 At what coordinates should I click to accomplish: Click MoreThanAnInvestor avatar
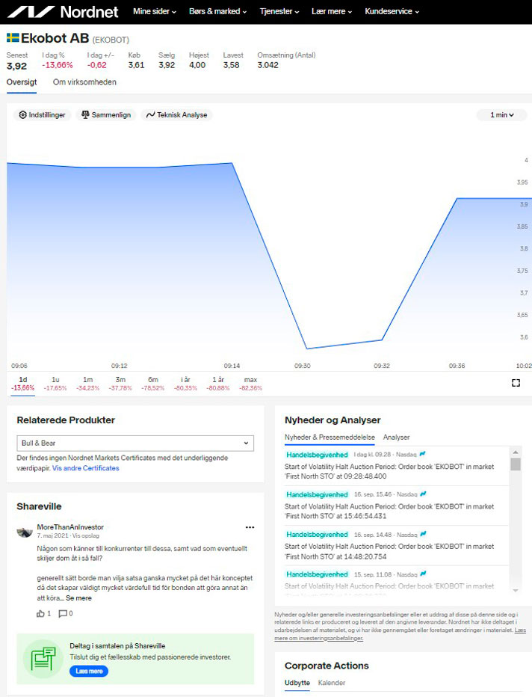[25, 532]
